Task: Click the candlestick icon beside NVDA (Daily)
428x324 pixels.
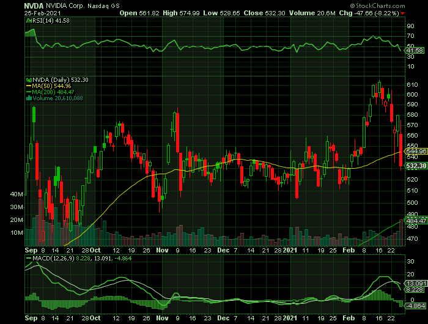Action: (x=29, y=80)
